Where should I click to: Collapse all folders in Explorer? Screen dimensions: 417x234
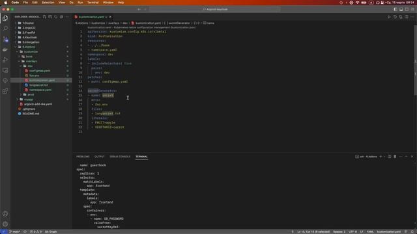click(61, 17)
